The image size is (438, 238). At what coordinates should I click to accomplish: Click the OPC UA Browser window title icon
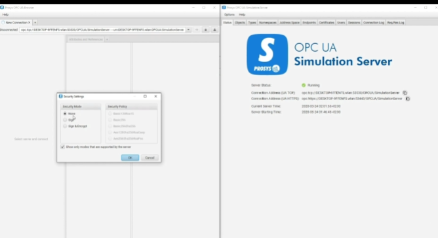tap(2, 8)
